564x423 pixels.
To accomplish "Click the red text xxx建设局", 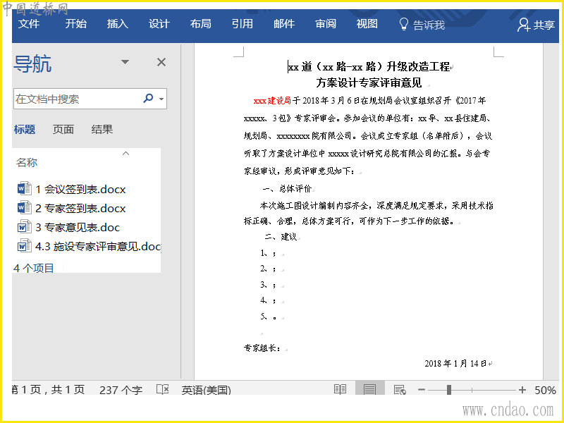I will 272,101.
